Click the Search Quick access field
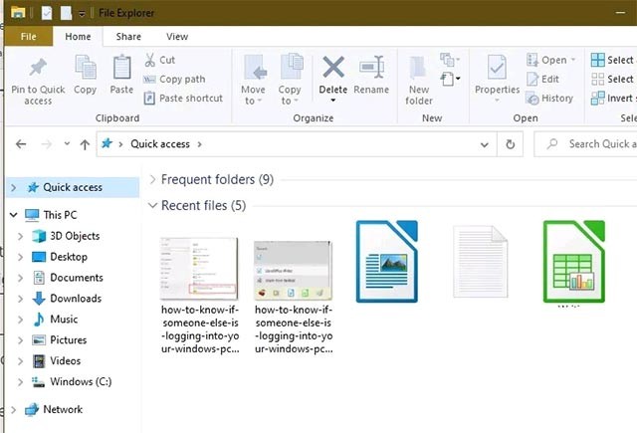The width and height of the screenshot is (637, 433). click(592, 144)
